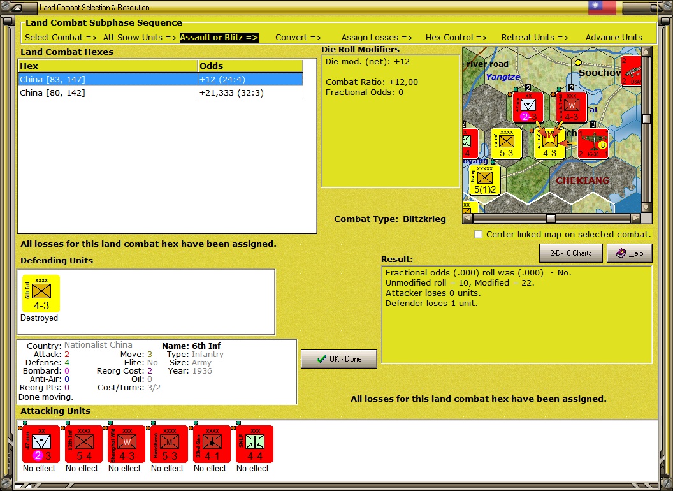
Task: Click the Destroyed label under 6th Inf
Action: pos(39,318)
